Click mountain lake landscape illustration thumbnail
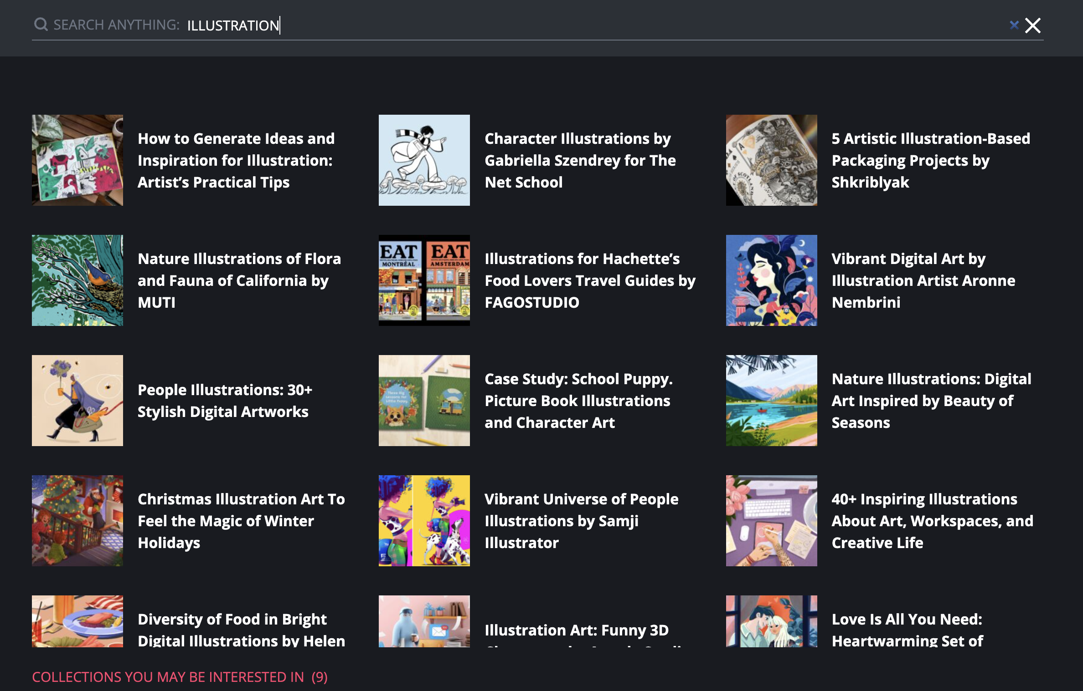 click(x=771, y=401)
